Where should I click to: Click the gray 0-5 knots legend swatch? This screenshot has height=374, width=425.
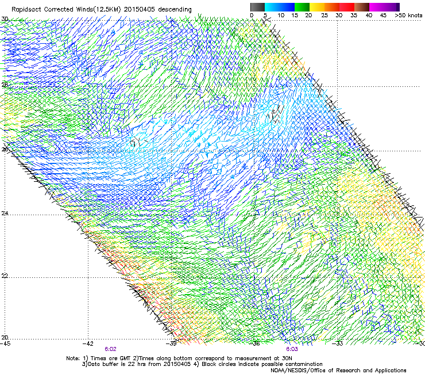pos(257,7)
